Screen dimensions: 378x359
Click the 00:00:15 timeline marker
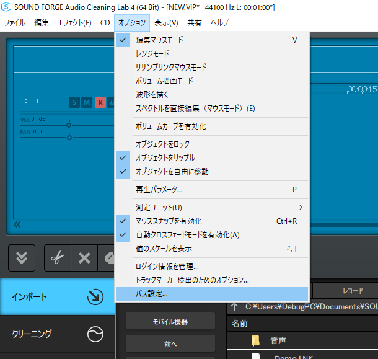tap(362, 89)
